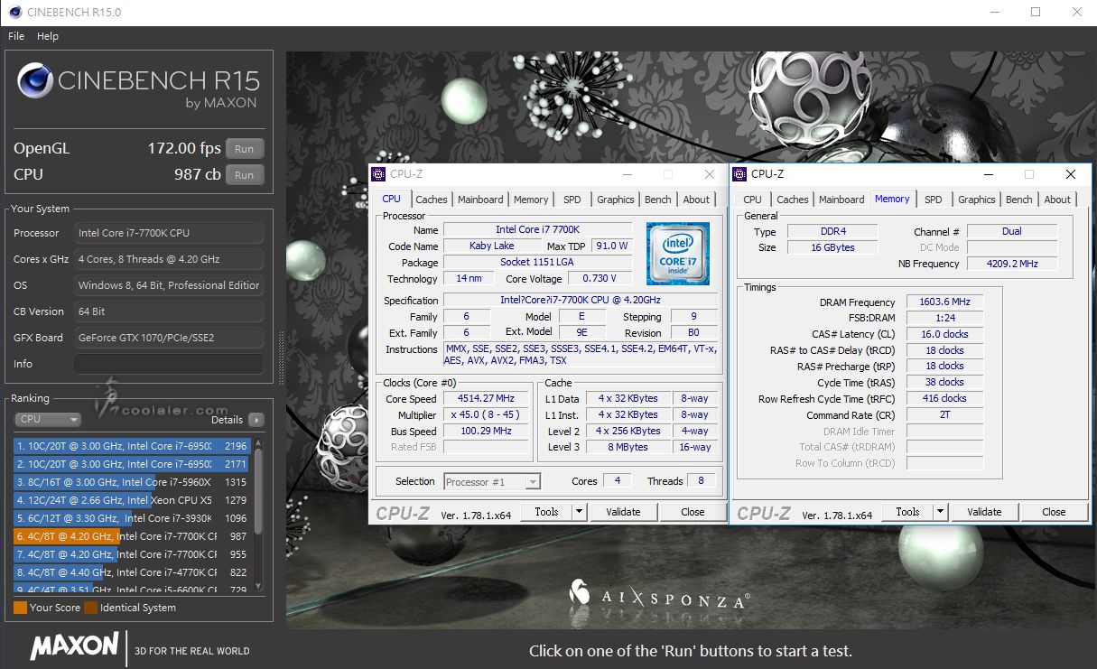Switch to About tab in CPU-Z CPU window
The image size is (1097, 669).
696,200
